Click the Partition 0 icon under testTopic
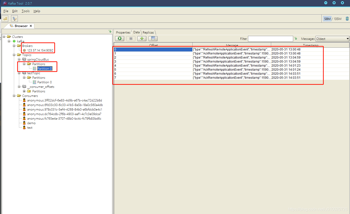 (34, 82)
